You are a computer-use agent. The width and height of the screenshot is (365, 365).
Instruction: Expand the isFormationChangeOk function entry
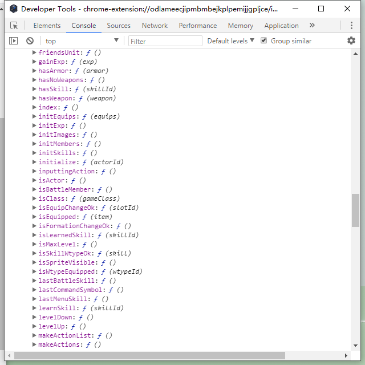[34, 226]
